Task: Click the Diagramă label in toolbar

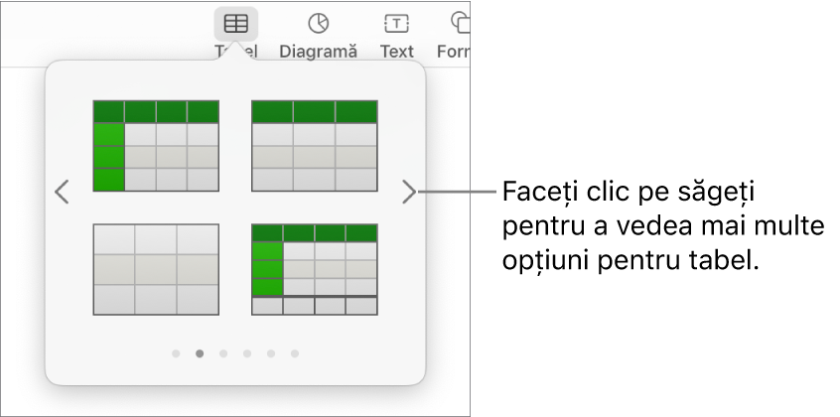Action: click(318, 52)
